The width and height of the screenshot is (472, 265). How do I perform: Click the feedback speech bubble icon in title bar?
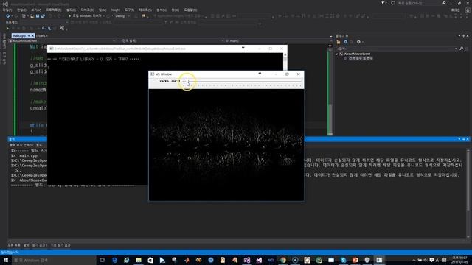click(393, 3)
